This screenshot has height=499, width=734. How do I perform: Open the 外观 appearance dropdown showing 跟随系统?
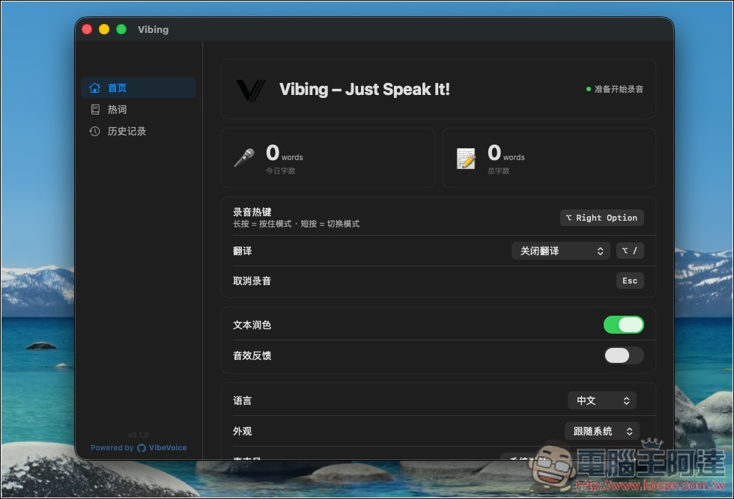[601, 431]
